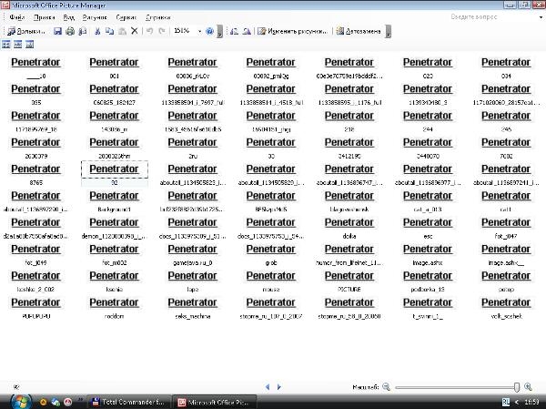Click the Save floppy disk icon

[58, 31]
